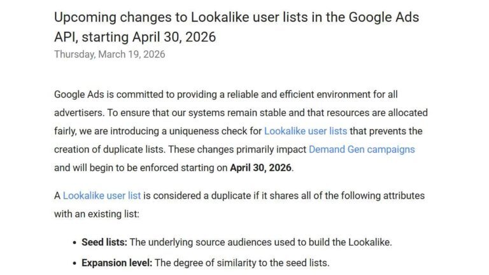Click the text "with an existing list:"
Viewport: 489px width, 275px height.
96,214
